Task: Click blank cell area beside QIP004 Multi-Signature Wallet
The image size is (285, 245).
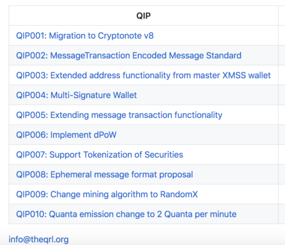Action: (x=207, y=95)
